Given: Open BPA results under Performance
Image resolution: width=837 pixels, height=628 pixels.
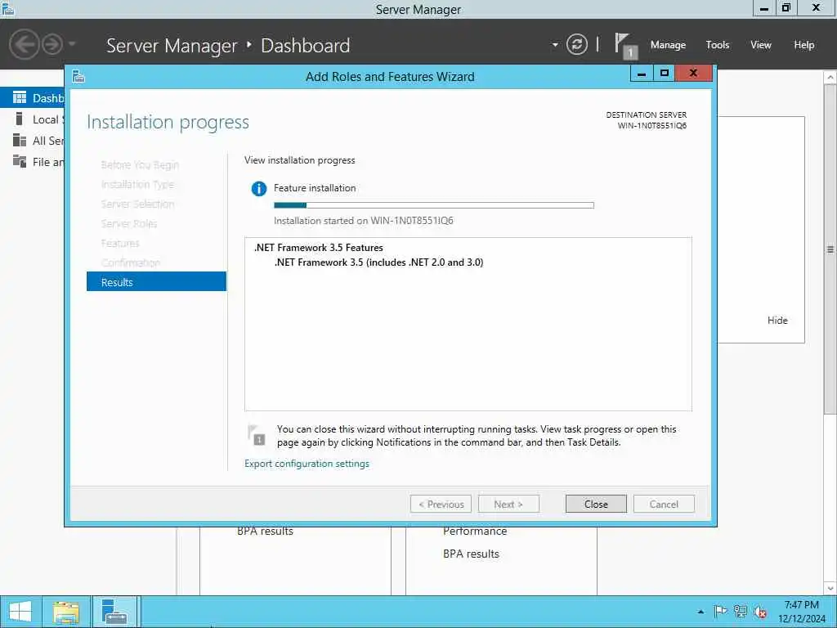Looking at the screenshot, I should [x=471, y=554].
